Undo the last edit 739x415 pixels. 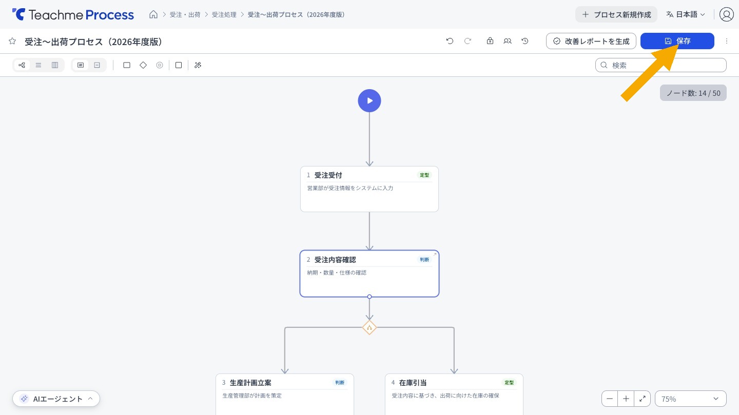click(x=450, y=41)
